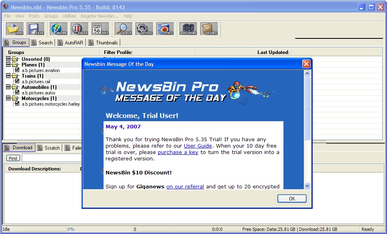Screen dimensions: 387x234
Task: Click the update groups lightning icon
Action: pos(59,29)
